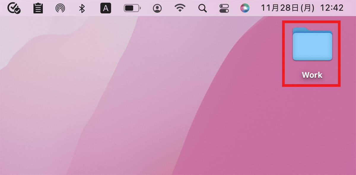Viewport: 356px width, 175px height.
Task: Activate Siri from the menu bar
Action: pos(245,8)
